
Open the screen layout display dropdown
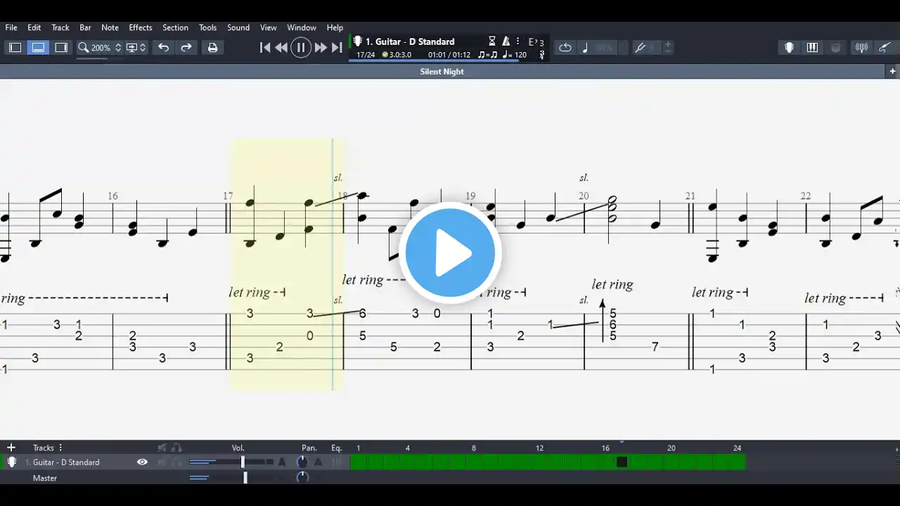(x=136, y=48)
